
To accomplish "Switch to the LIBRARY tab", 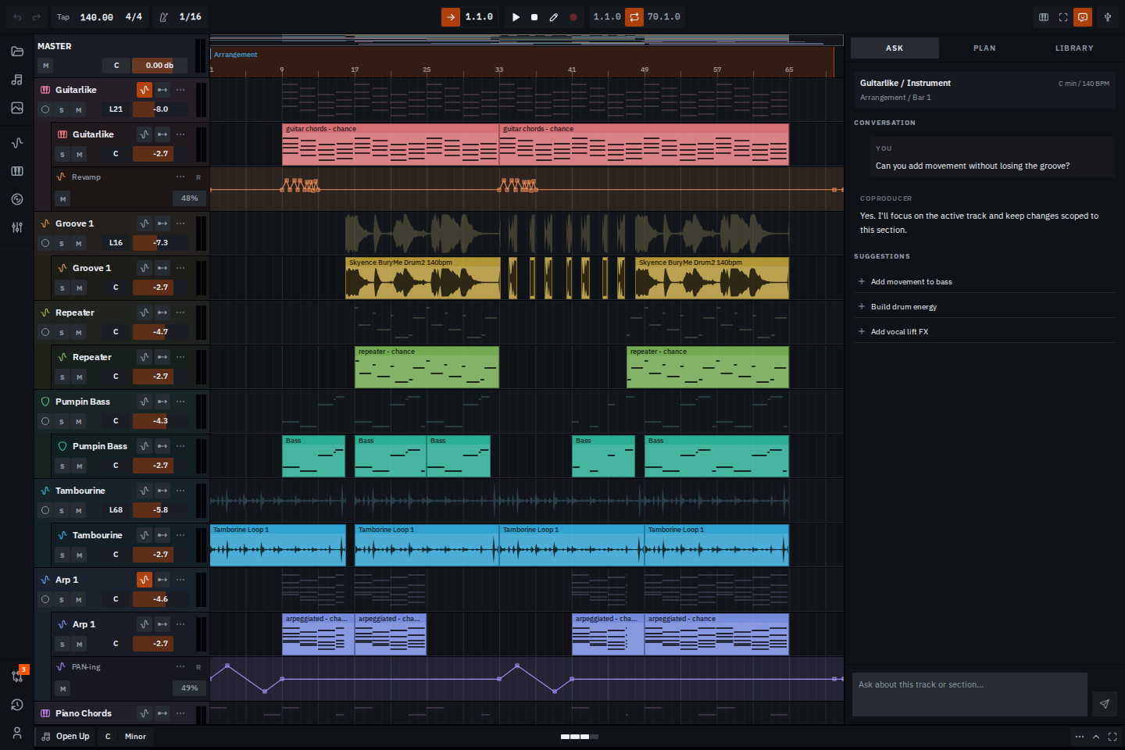I will coord(1074,48).
